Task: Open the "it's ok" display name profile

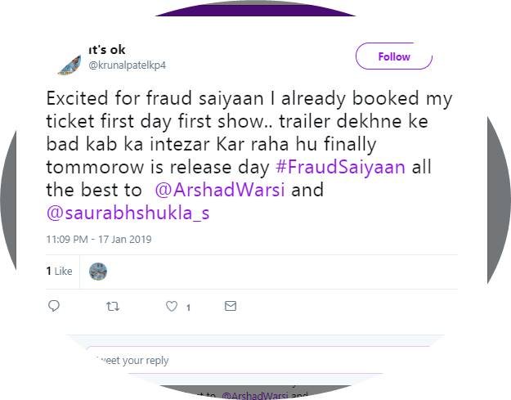Action: click(x=107, y=50)
